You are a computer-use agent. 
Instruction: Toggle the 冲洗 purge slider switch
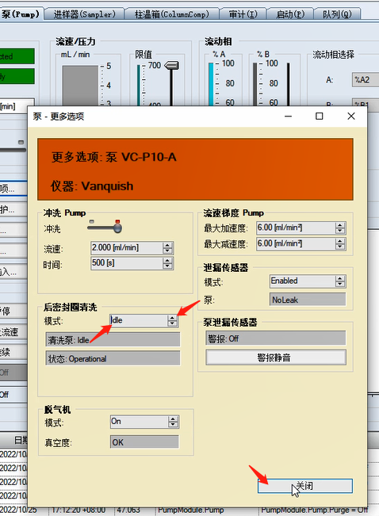[105, 227]
